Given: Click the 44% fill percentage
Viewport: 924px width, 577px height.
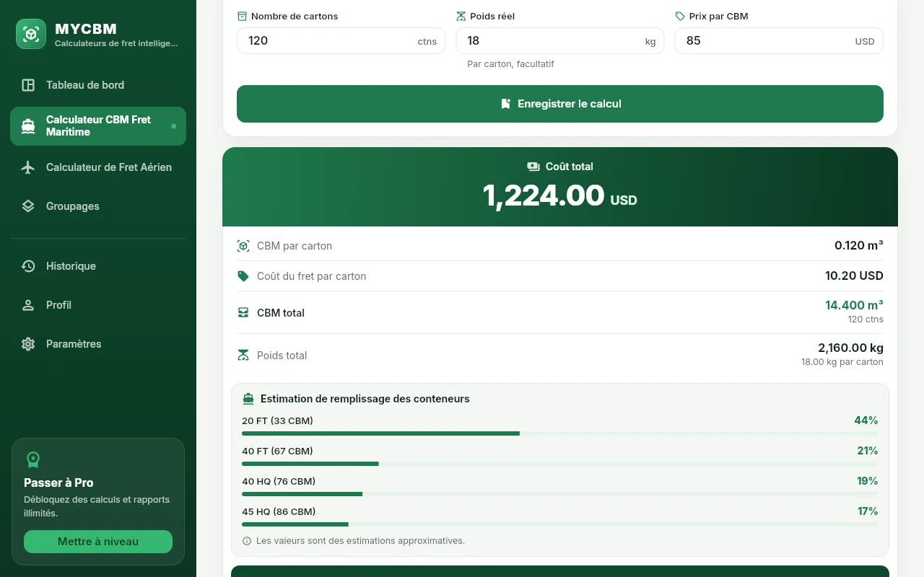Looking at the screenshot, I should 866,420.
